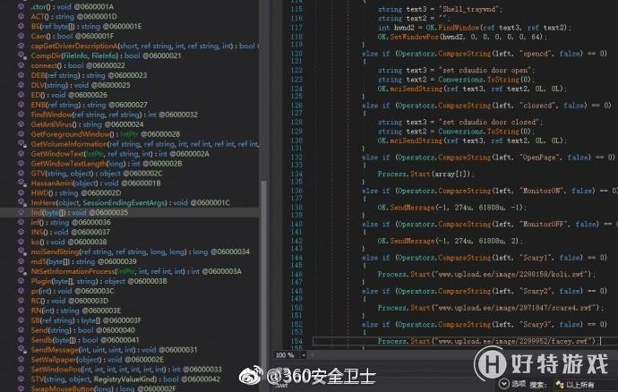The width and height of the screenshot is (618, 392).
Task: Click the method icon next to ImHere
Action: pyautogui.click(x=21, y=203)
